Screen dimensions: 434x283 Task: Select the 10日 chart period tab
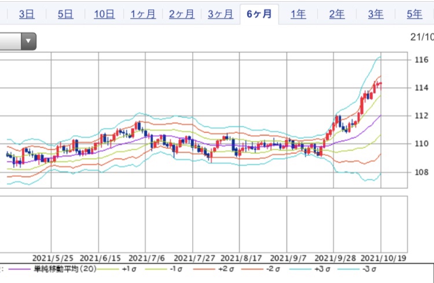pos(104,14)
